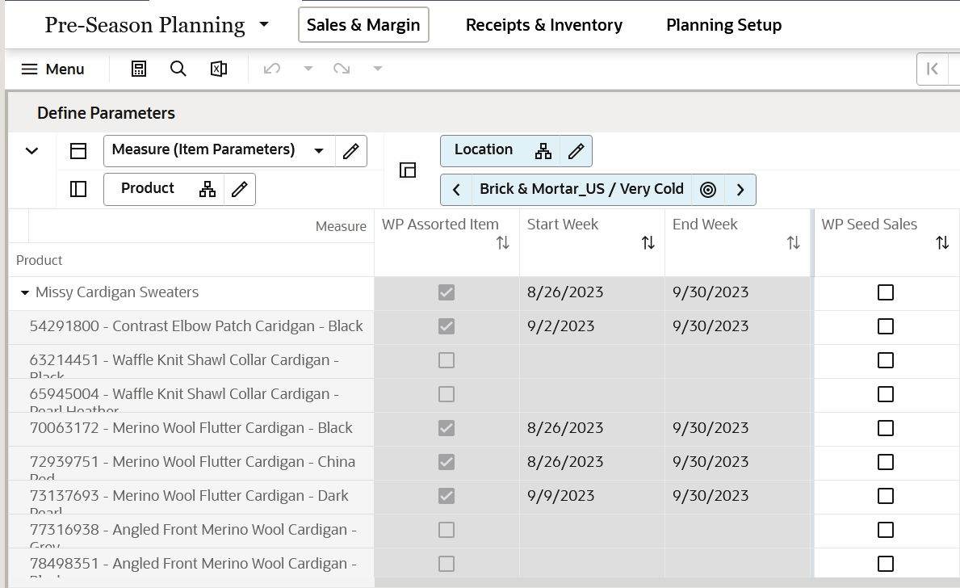The width and height of the screenshot is (960, 588).
Task: Edit the Product dimension with pencil icon
Action: pyautogui.click(x=239, y=189)
